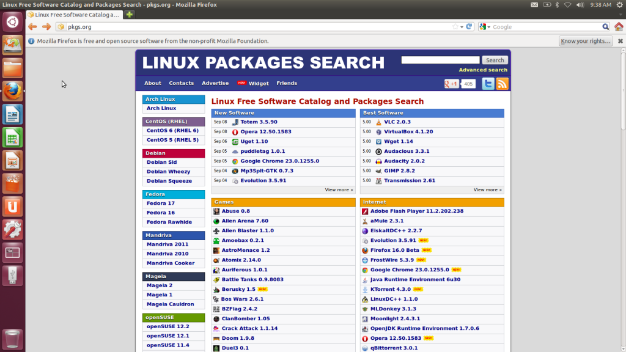The image size is (626, 352).
Task: Click Google search magnifier icon
Action: [606, 27]
